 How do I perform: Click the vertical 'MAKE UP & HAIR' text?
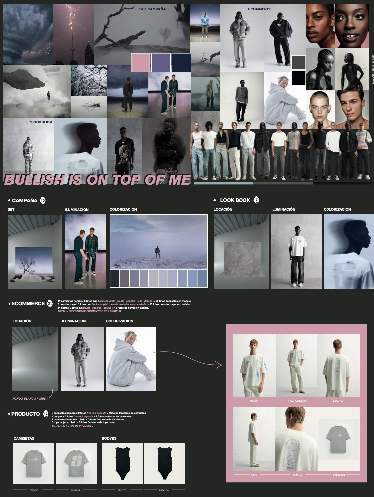[x=373, y=69]
